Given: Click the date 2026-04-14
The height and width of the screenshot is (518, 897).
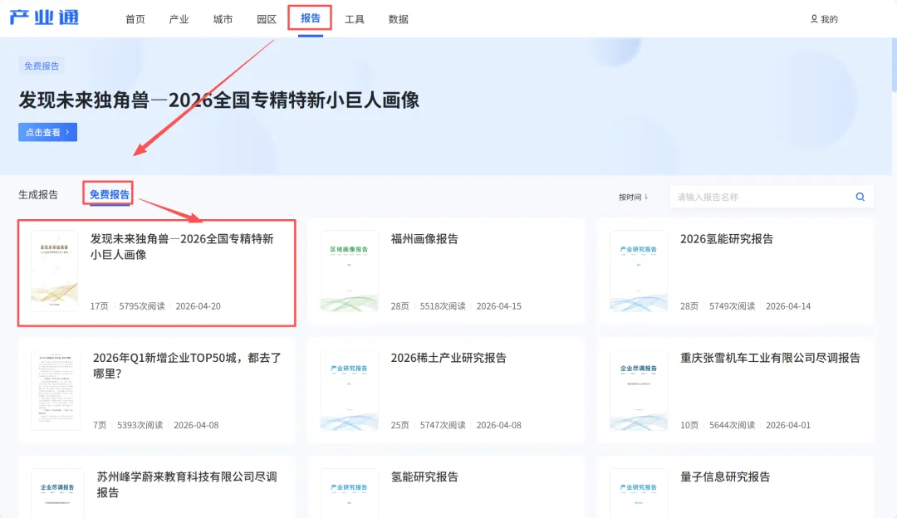Looking at the screenshot, I should pyautogui.click(x=788, y=305).
